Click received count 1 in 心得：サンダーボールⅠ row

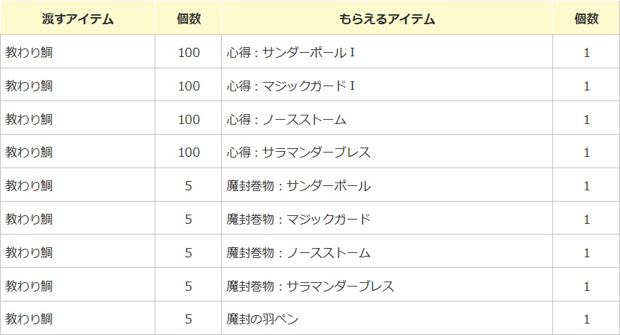tap(587, 53)
